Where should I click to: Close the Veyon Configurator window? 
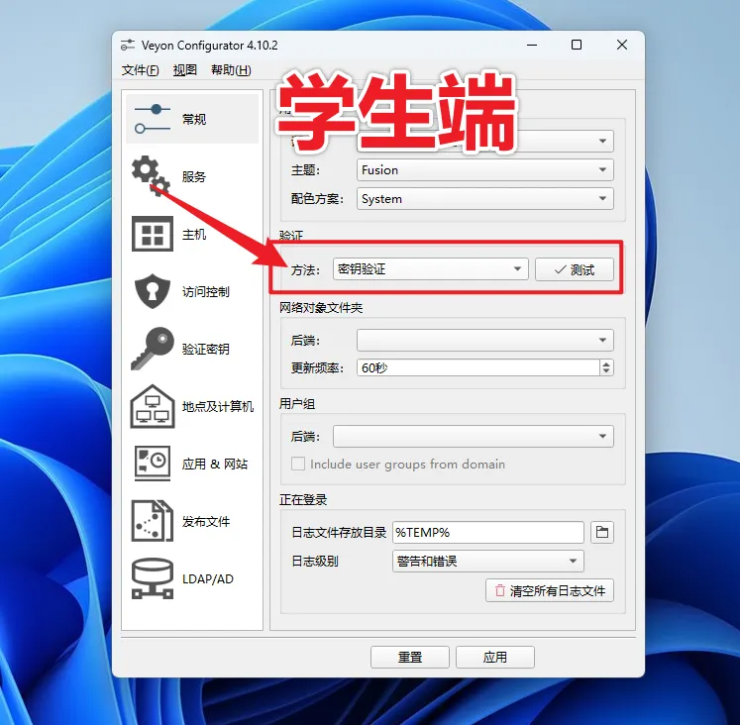click(622, 45)
